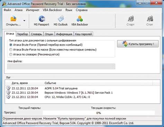This screenshot has height=127, width=164.
Task: Click the Текущий пароль label
Action: tap(30, 108)
